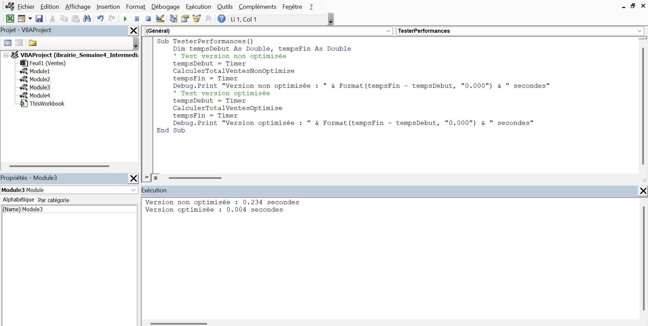Switch to Microsoft Excel view icon

pyautogui.click(x=10, y=19)
